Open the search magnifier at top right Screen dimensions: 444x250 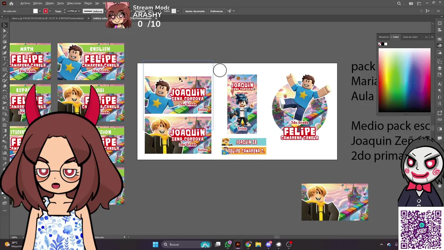click(x=399, y=3)
